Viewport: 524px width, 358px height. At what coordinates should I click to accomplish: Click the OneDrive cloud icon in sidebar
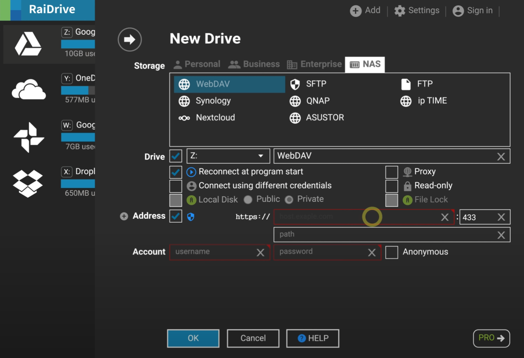pos(29,89)
